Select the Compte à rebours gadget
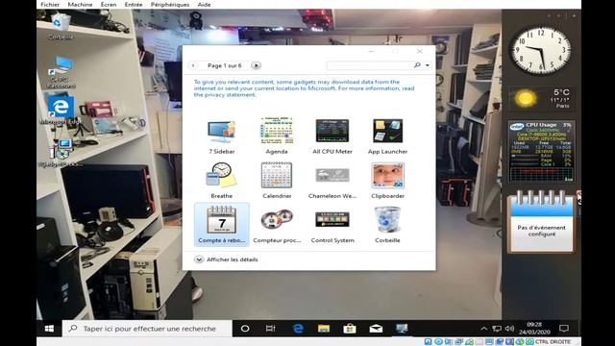This screenshot has width=615, height=346. pos(222,225)
